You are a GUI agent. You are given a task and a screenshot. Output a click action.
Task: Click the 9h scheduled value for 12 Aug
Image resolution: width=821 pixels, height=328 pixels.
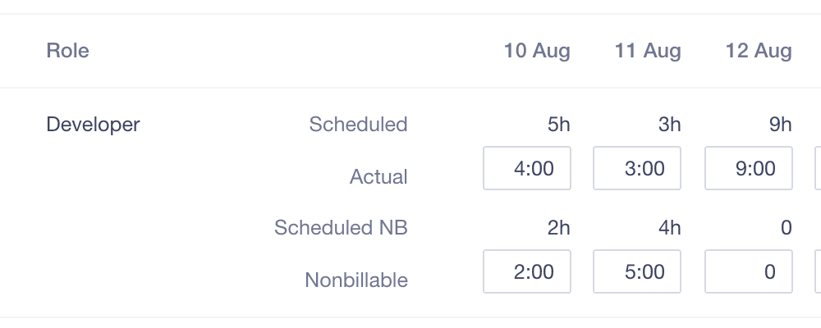point(781,125)
